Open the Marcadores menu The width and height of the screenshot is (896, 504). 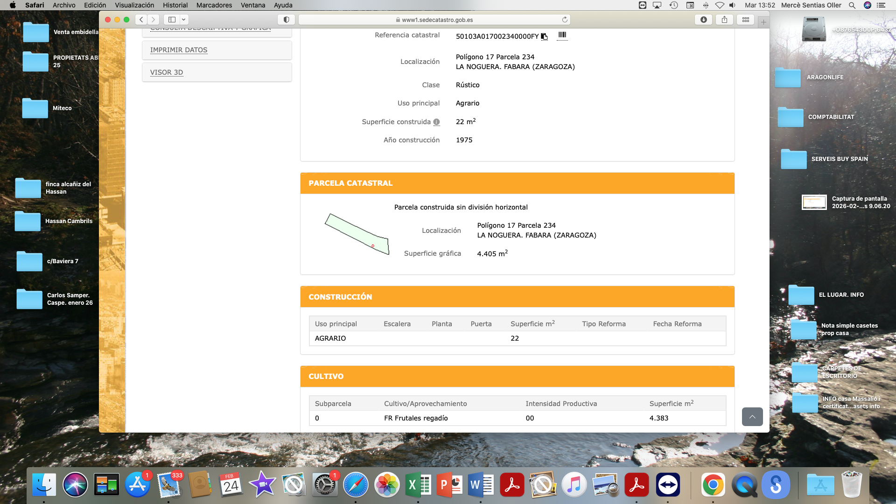214,5
